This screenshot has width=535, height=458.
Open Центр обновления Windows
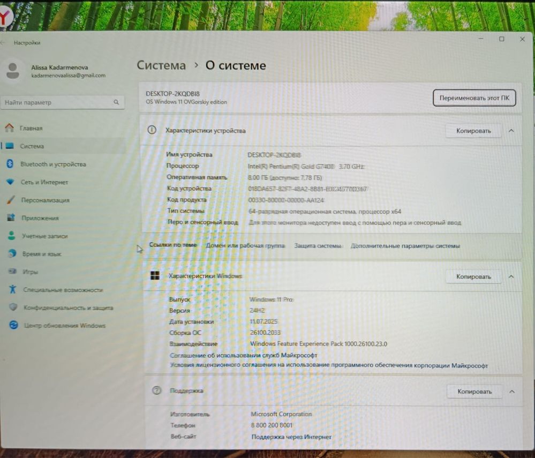coord(65,326)
